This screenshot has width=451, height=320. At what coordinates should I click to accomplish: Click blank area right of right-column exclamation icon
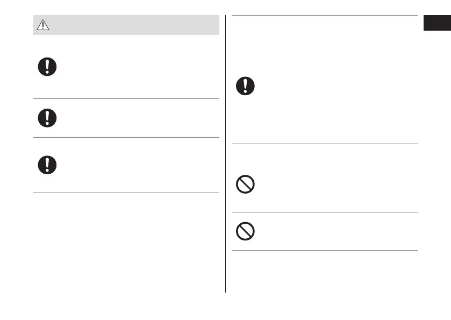tap(333, 86)
